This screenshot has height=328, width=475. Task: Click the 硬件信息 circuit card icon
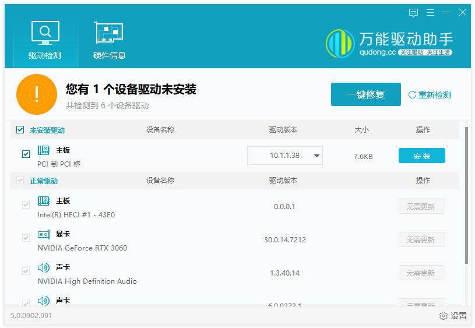[x=109, y=33]
